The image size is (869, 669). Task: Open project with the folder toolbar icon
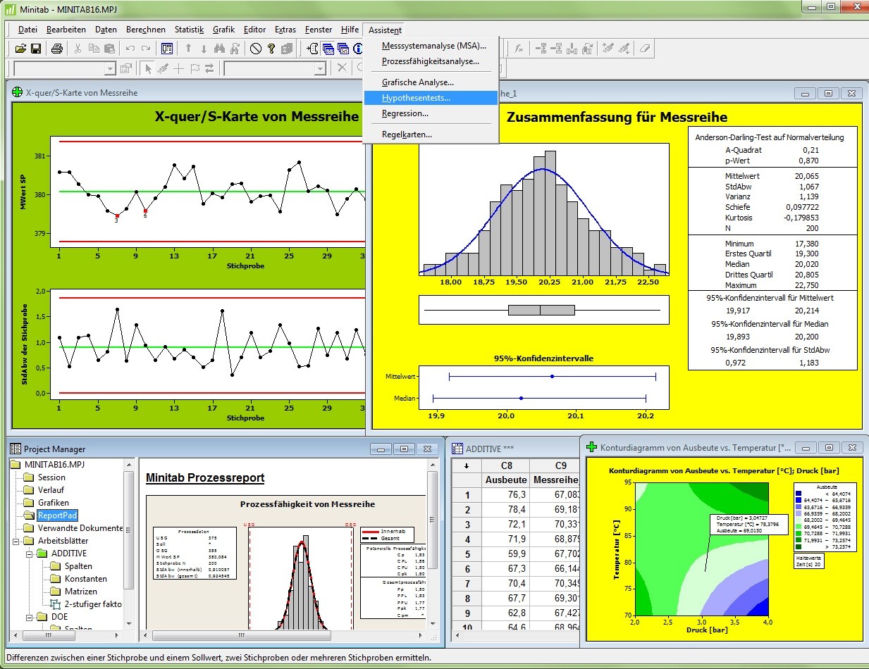(x=20, y=49)
